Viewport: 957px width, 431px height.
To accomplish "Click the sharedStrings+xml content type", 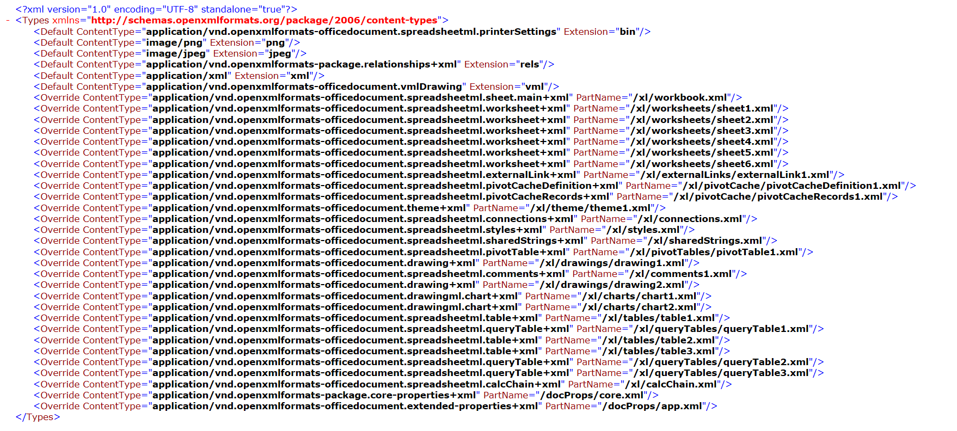I will tap(368, 241).
